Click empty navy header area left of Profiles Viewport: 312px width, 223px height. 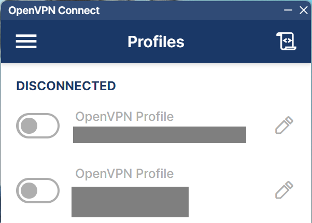click(83, 41)
